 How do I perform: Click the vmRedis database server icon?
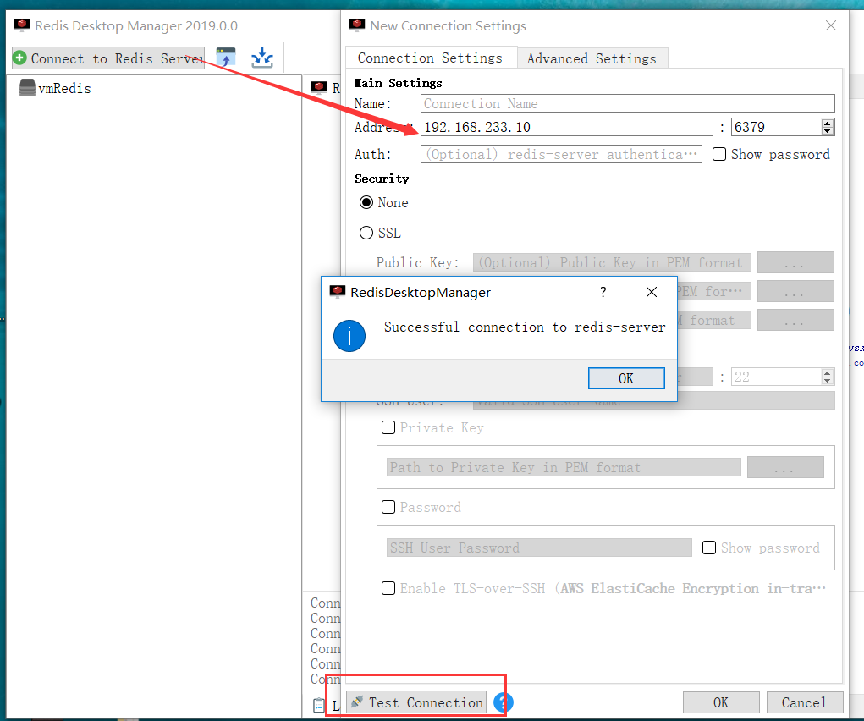coord(27,88)
